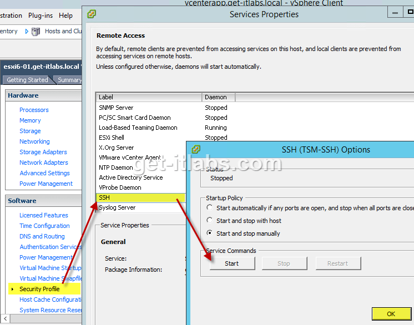Open Authentication Services
The image size is (414, 325).
click(x=51, y=247)
